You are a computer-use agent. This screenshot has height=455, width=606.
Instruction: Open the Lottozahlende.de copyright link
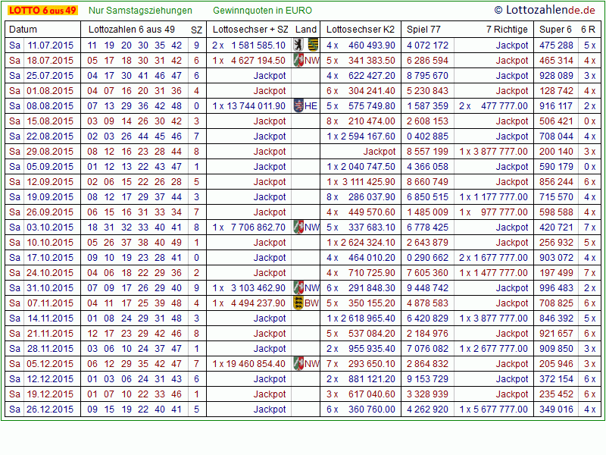pyautogui.click(x=544, y=10)
